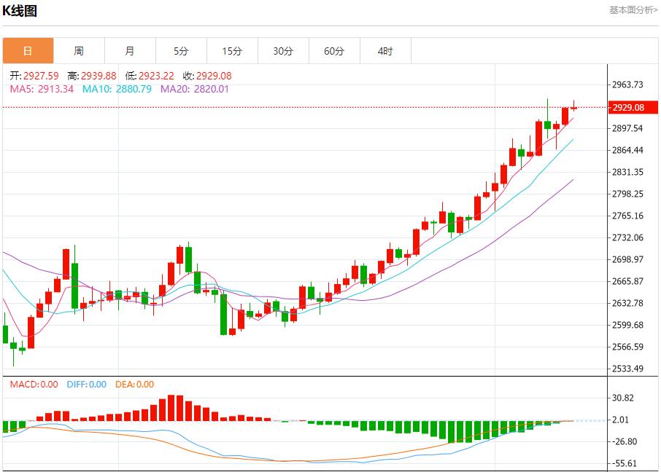The width and height of the screenshot is (661, 472).
Task: Open the 月 monthly chart tab
Action: (130, 51)
